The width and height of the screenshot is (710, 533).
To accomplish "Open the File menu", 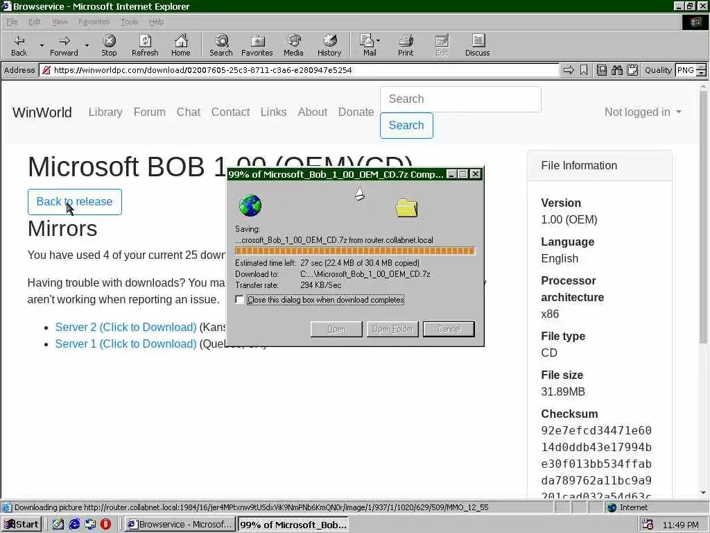I will pos(12,22).
